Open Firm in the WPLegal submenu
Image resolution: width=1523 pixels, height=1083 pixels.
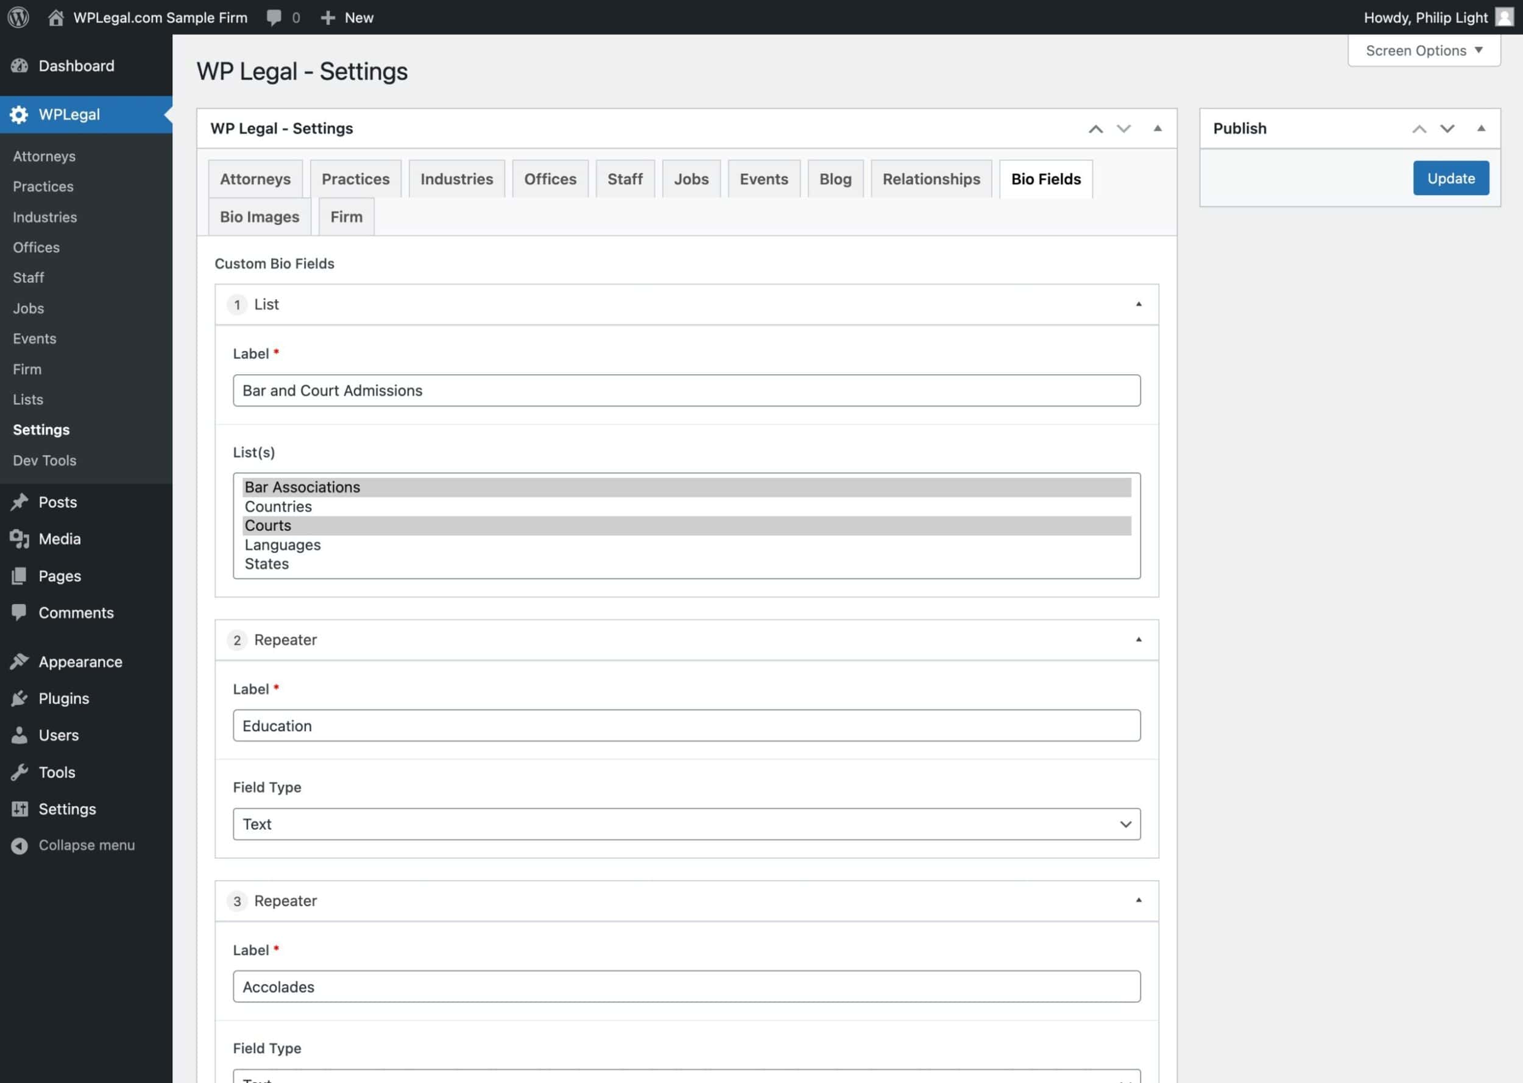pos(27,369)
